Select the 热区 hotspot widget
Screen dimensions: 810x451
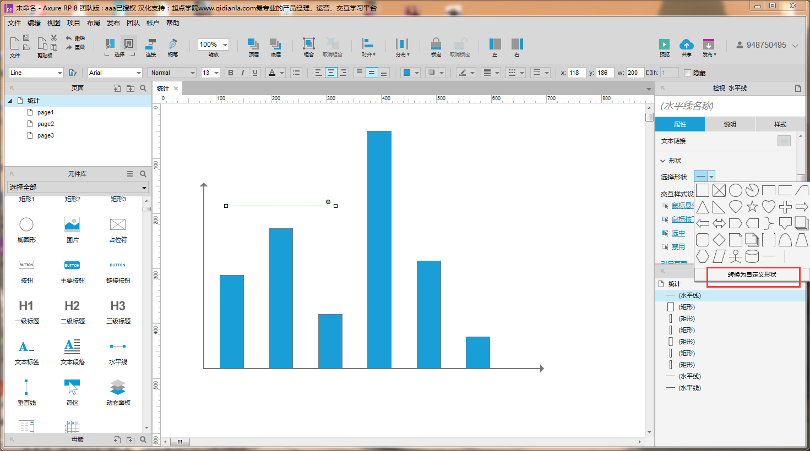(x=72, y=392)
